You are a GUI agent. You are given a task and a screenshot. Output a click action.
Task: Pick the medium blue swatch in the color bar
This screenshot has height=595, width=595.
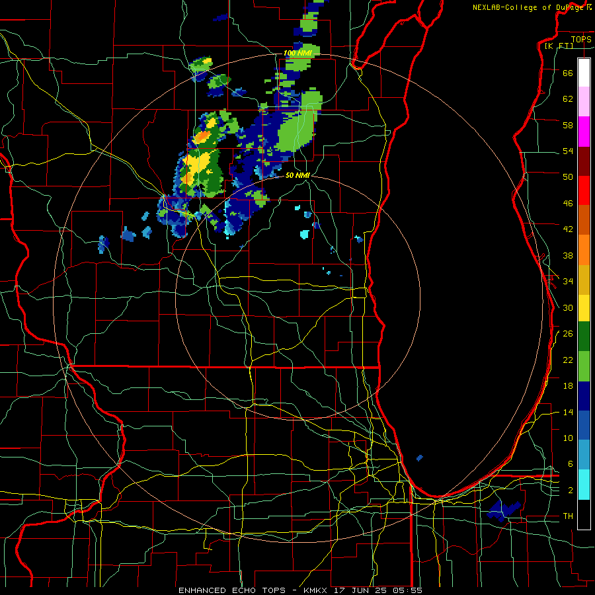coord(584,425)
